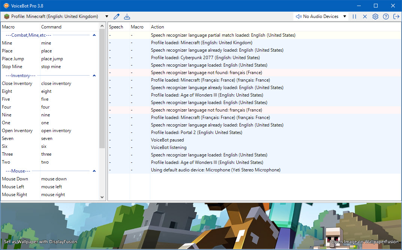
Task: Pause VoiceBot with the pause icon
Action: [x=354, y=16]
